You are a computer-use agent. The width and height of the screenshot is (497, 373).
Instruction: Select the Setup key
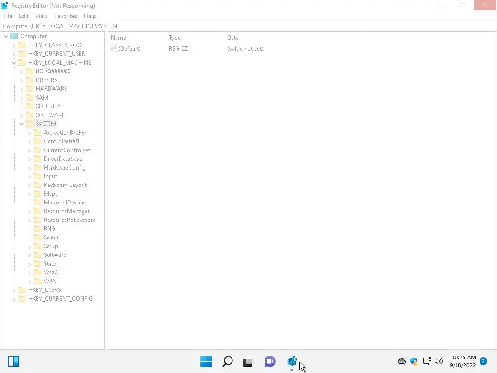click(50, 246)
